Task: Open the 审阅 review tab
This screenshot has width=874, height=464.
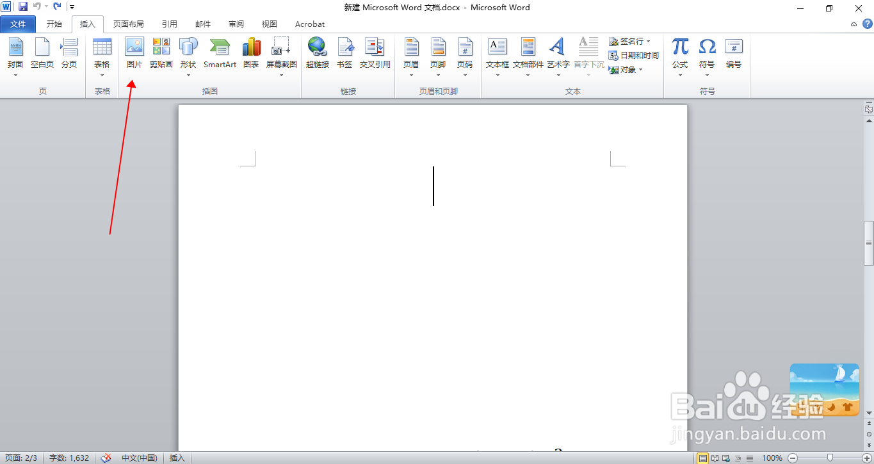Action: tap(236, 24)
